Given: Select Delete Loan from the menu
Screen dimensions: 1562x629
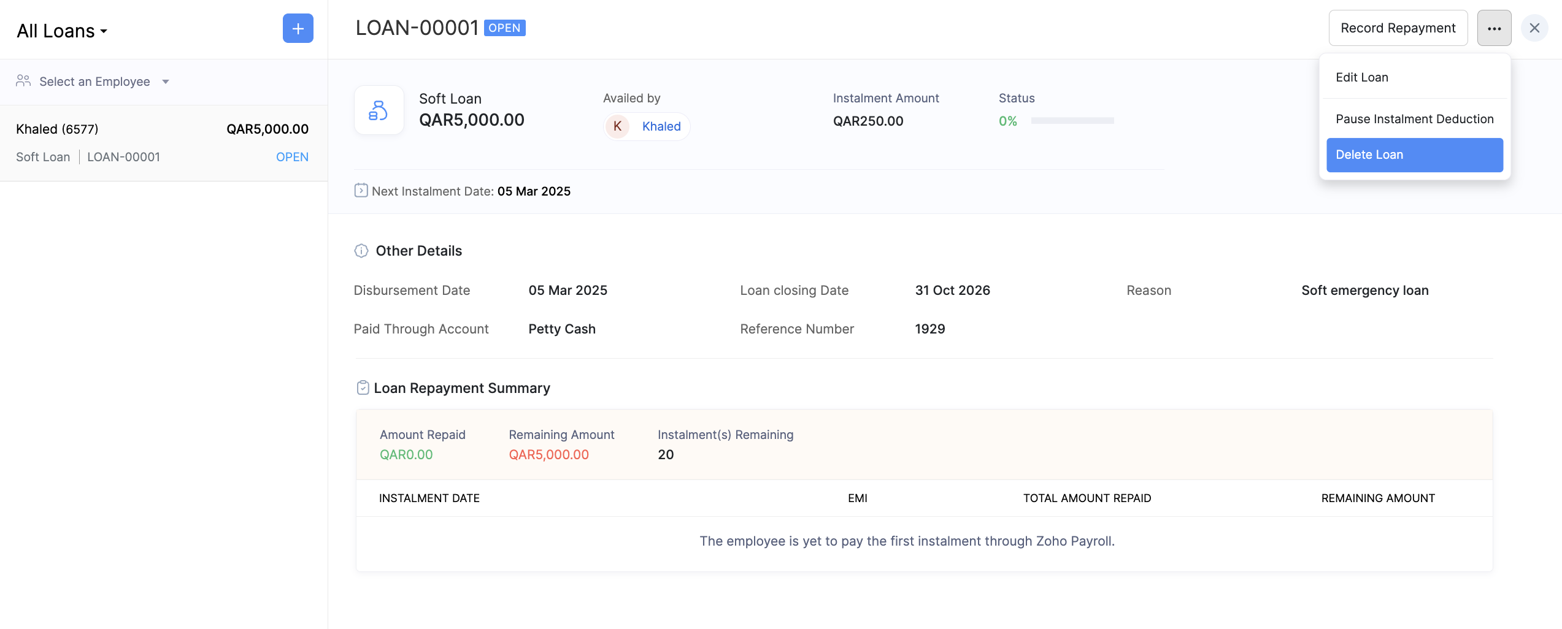Looking at the screenshot, I should 1414,154.
